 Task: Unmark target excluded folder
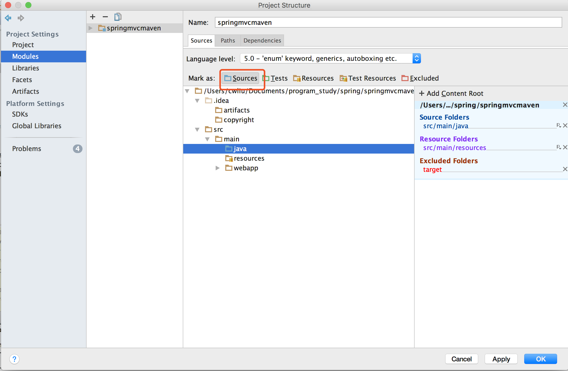pos(565,169)
